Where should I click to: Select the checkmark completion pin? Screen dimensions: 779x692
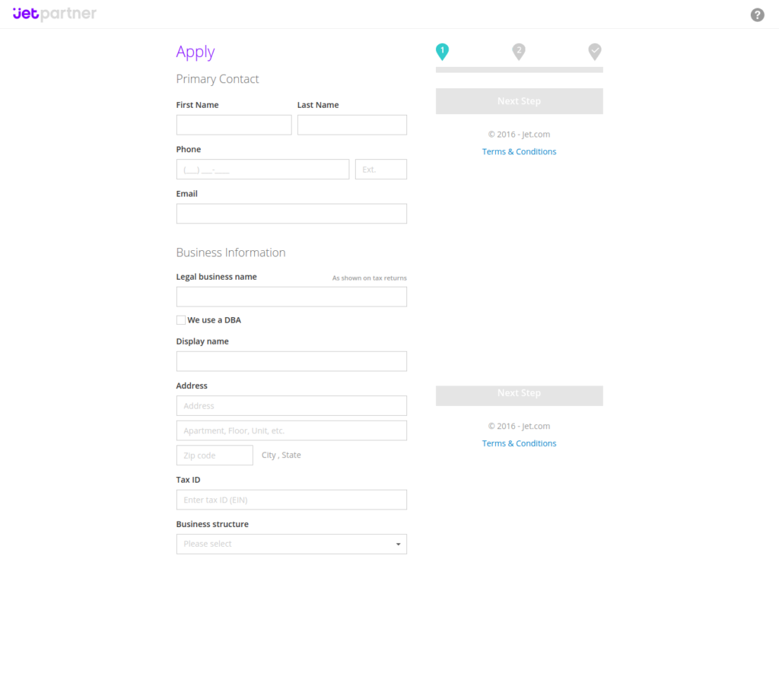tap(595, 52)
